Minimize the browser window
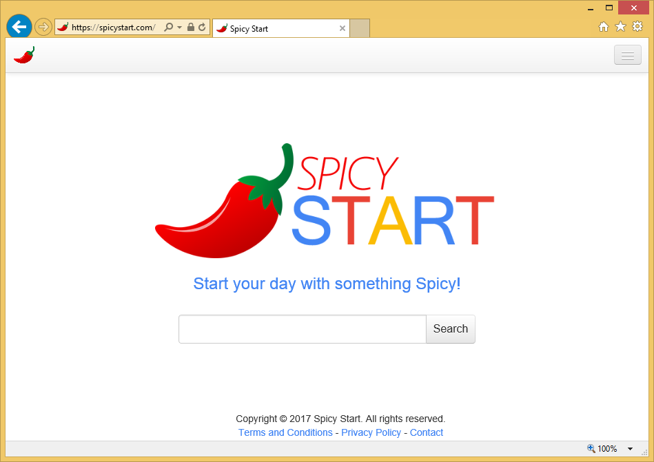 point(591,8)
